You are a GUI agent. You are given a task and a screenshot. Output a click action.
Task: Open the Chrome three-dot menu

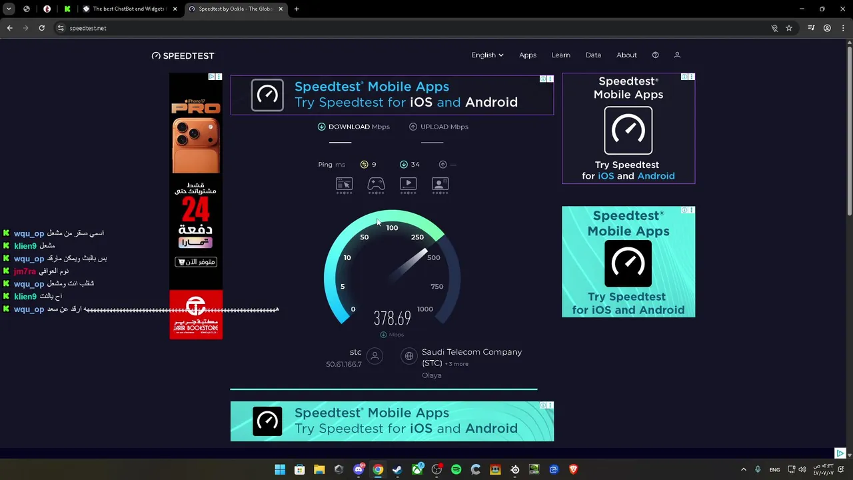click(843, 28)
